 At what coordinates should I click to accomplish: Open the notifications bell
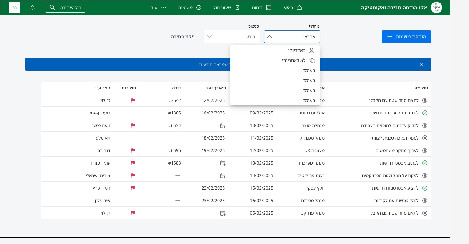[x=33, y=8]
